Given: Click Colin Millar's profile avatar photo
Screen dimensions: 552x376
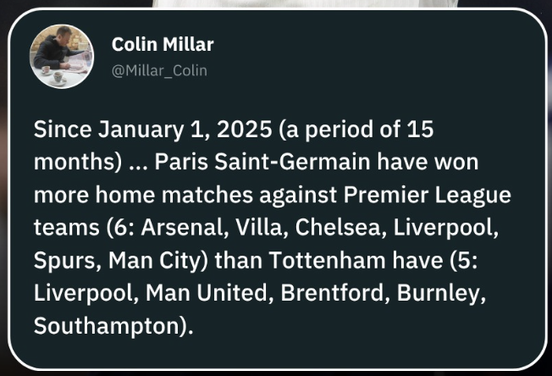Looking at the screenshot, I should [x=62, y=57].
